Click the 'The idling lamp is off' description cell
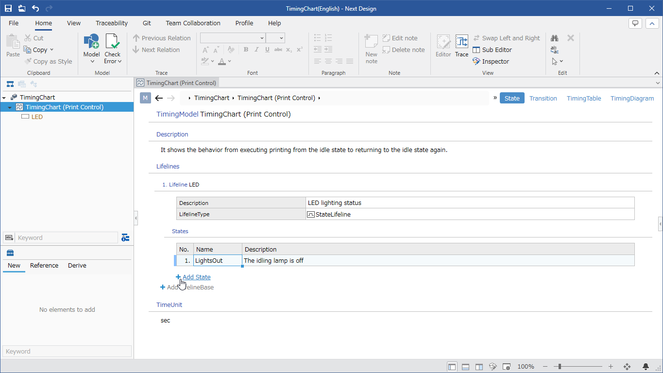Image resolution: width=663 pixels, height=373 pixels. [x=438, y=260]
